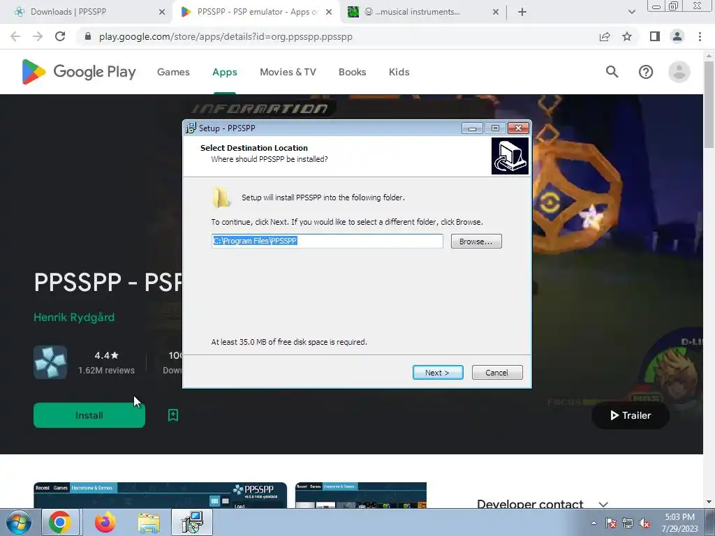The image size is (715, 536).
Task: Open the Games tab in Google Play
Action: (x=173, y=72)
